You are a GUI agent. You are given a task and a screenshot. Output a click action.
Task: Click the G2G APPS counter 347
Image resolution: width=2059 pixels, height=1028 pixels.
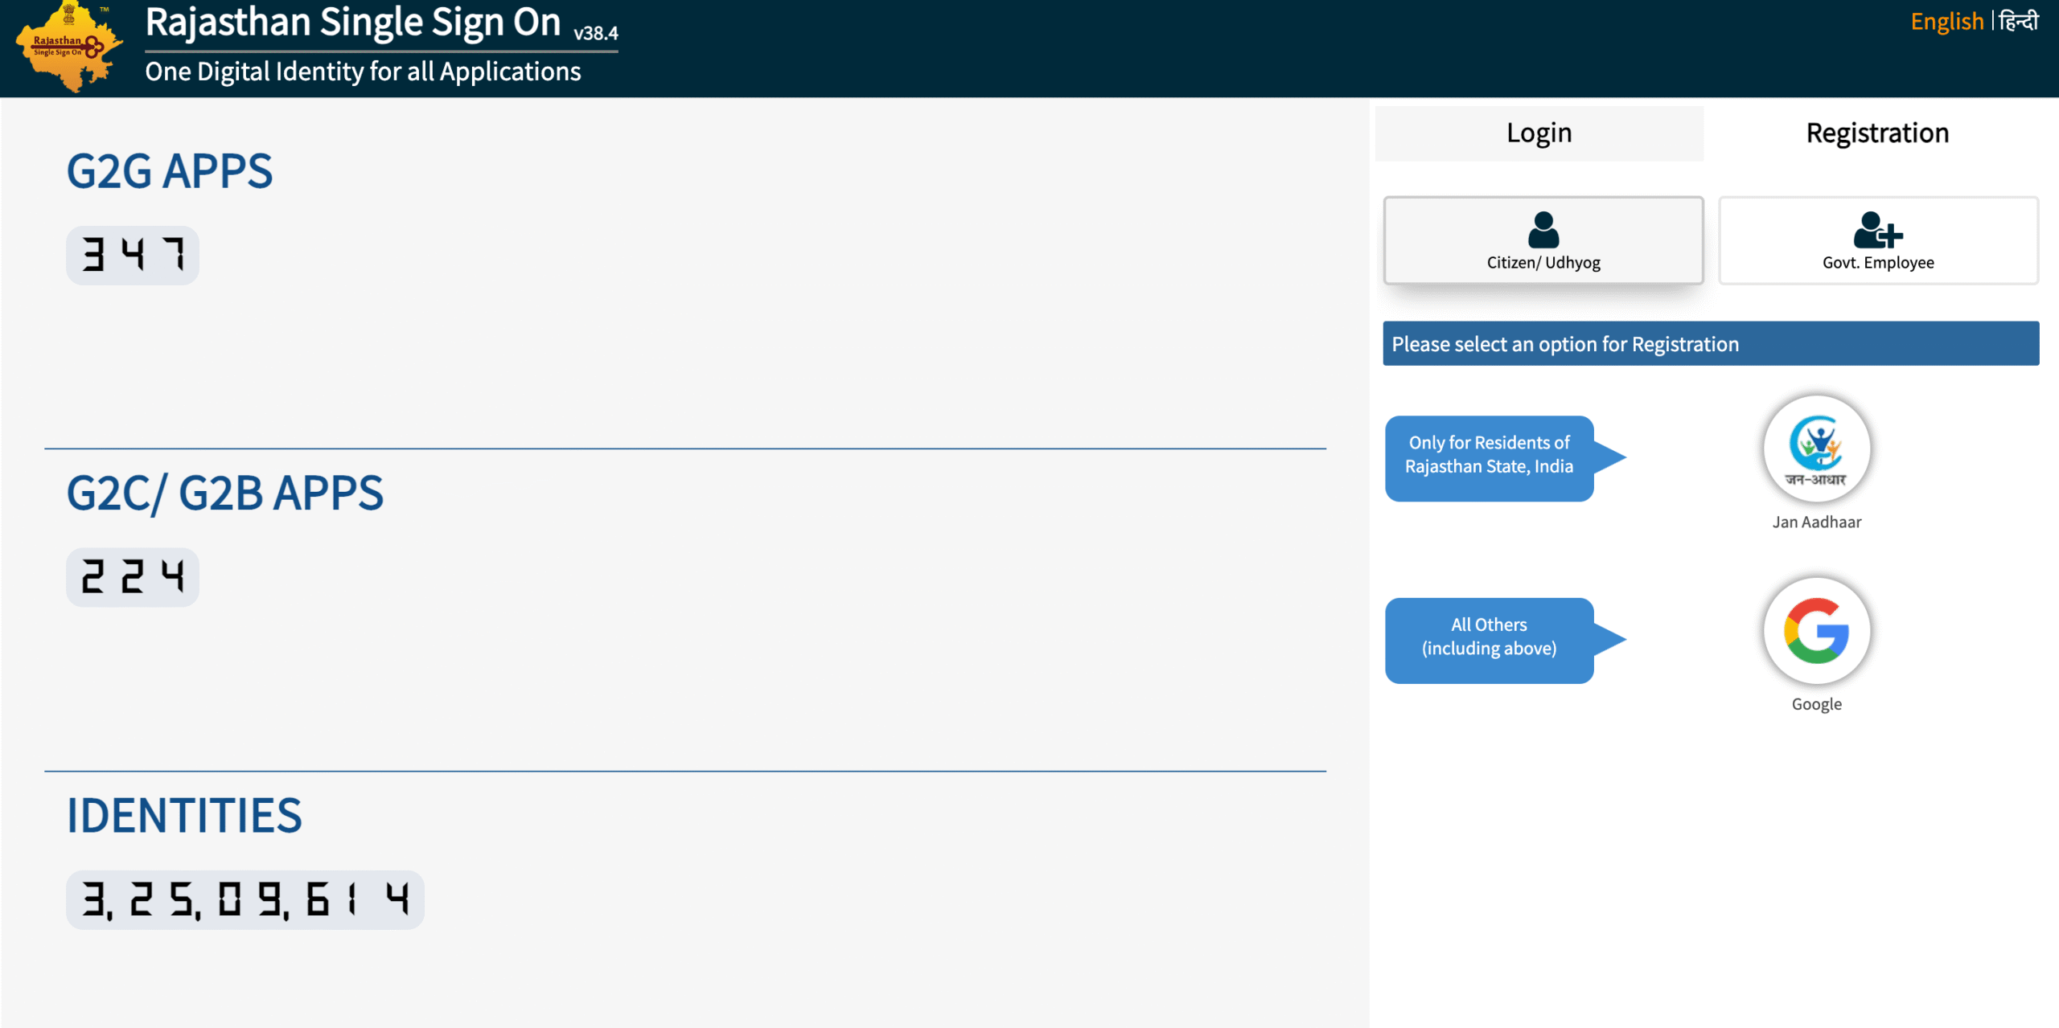(133, 255)
